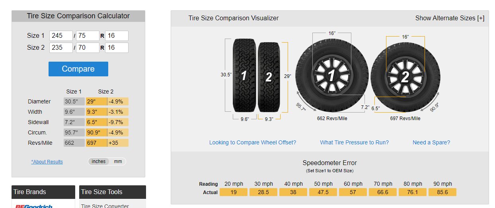Click the Compare button
The width and height of the screenshot is (495, 208).
pos(78,69)
